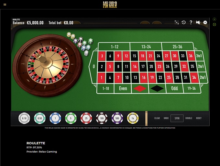This screenshot has height=166, width=220.
Task: Open the help question mark icon
Action: [191, 22]
